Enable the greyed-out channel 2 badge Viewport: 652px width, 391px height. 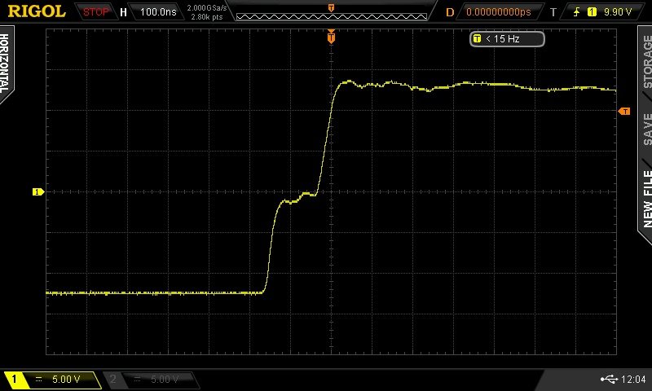click(112, 379)
